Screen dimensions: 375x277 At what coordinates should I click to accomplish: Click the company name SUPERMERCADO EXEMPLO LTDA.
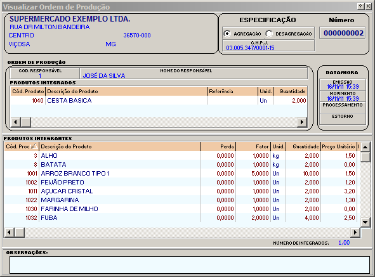pos(70,19)
